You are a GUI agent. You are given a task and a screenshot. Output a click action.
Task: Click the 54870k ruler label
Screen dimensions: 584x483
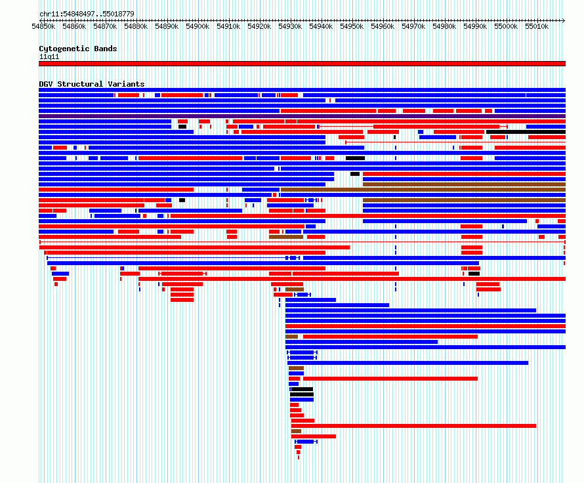(105, 26)
